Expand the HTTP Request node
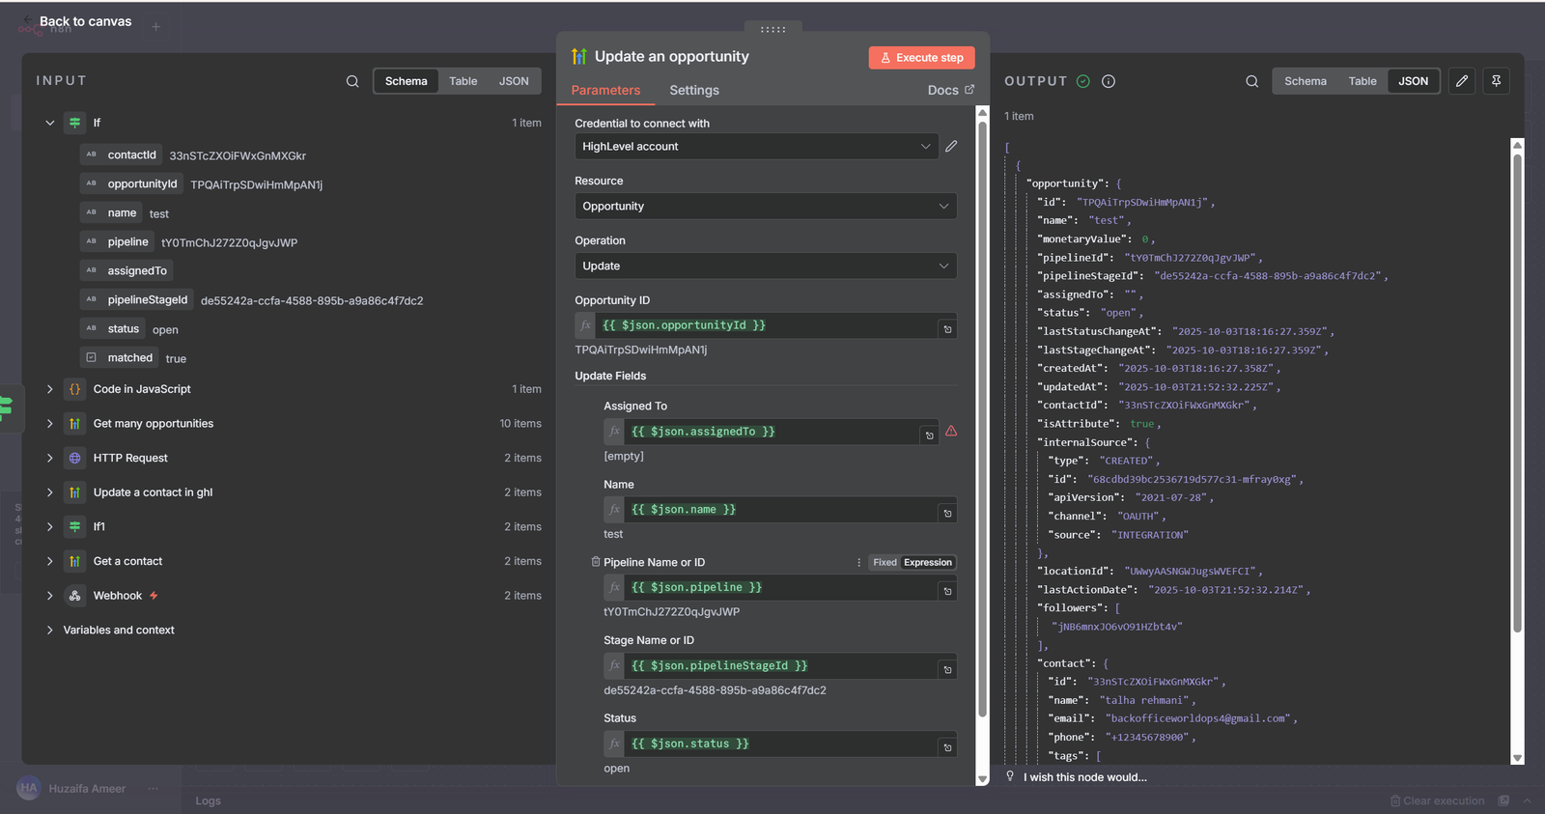 [x=50, y=458]
